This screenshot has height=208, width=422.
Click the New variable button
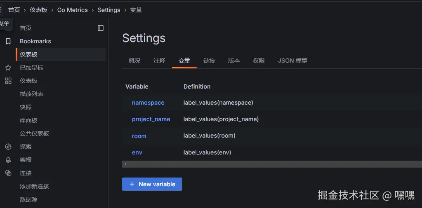pyautogui.click(x=152, y=184)
